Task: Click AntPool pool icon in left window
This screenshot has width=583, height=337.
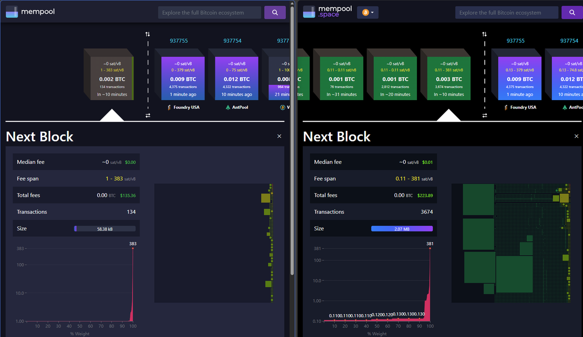Action: (x=227, y=107)
